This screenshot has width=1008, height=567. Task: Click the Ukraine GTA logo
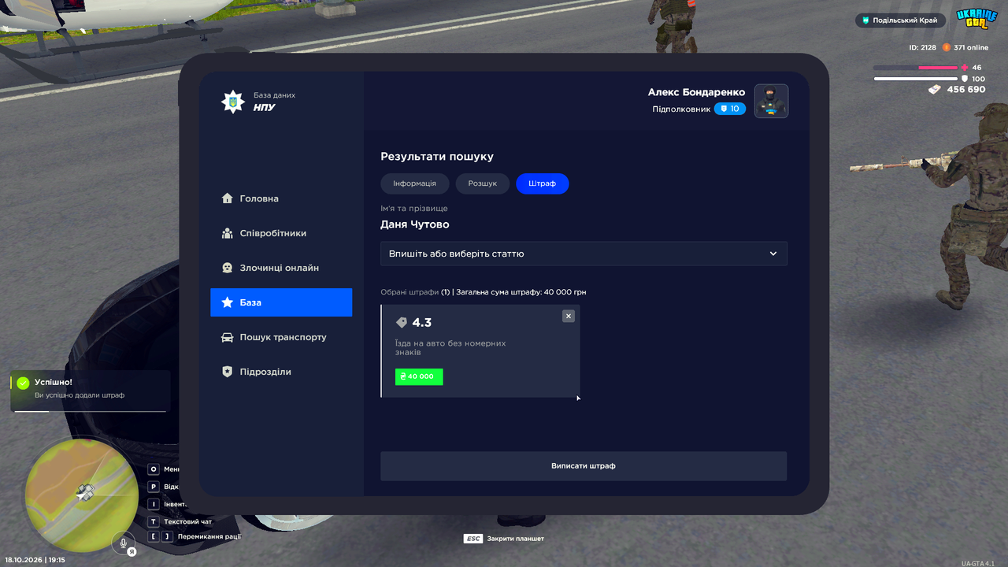click(976, 19)
